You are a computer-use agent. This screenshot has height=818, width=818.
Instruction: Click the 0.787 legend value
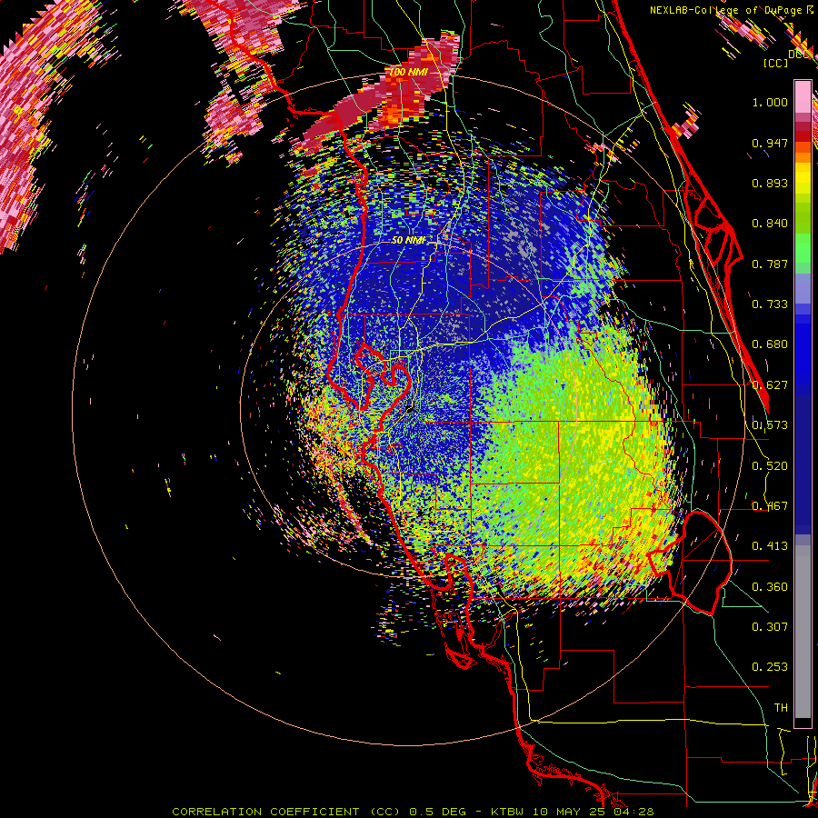click(770, 264)
